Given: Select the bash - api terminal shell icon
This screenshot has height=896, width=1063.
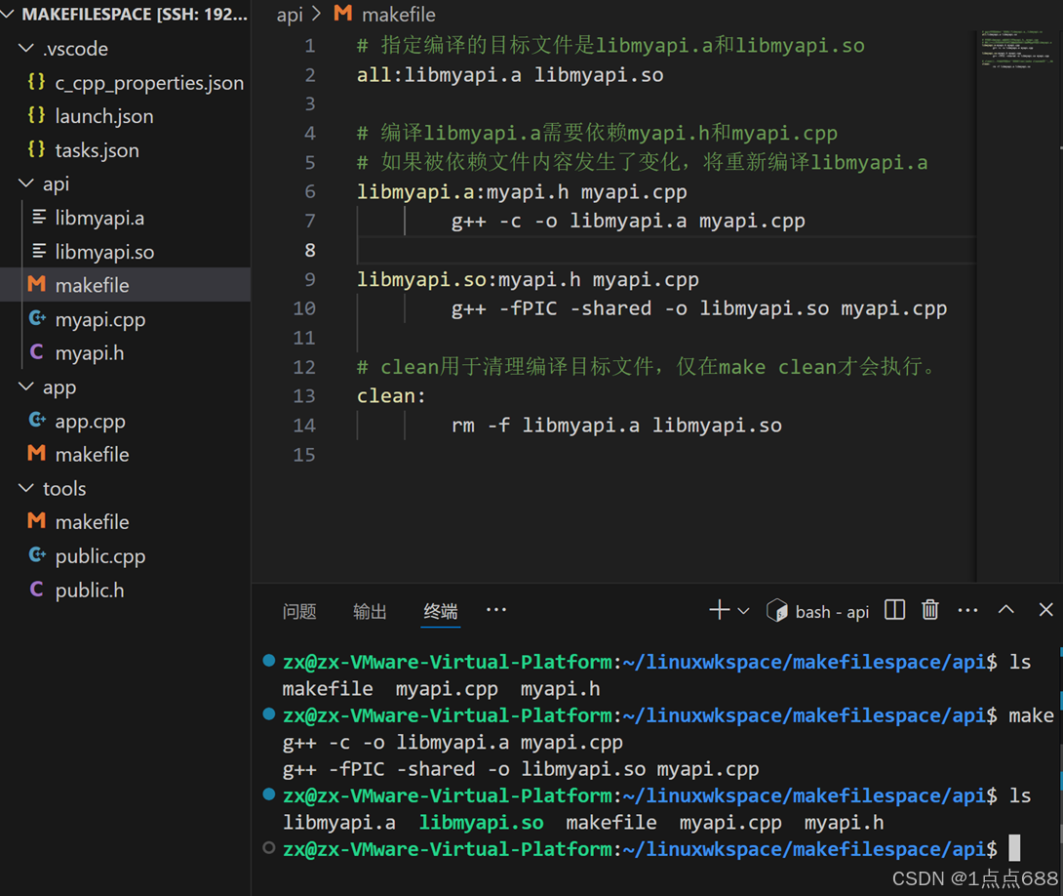Looking at the screenshot, I should (778, 610).
